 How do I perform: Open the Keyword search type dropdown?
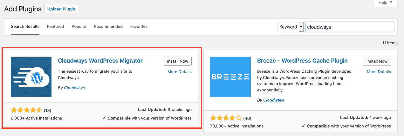click(x=291, y=27)
